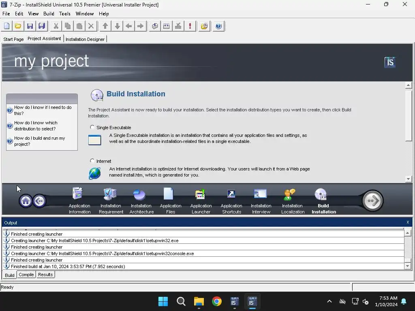Screen dimensions: 415x311
Task: Open the Tools menu
Action: click(x=64, y=14)
